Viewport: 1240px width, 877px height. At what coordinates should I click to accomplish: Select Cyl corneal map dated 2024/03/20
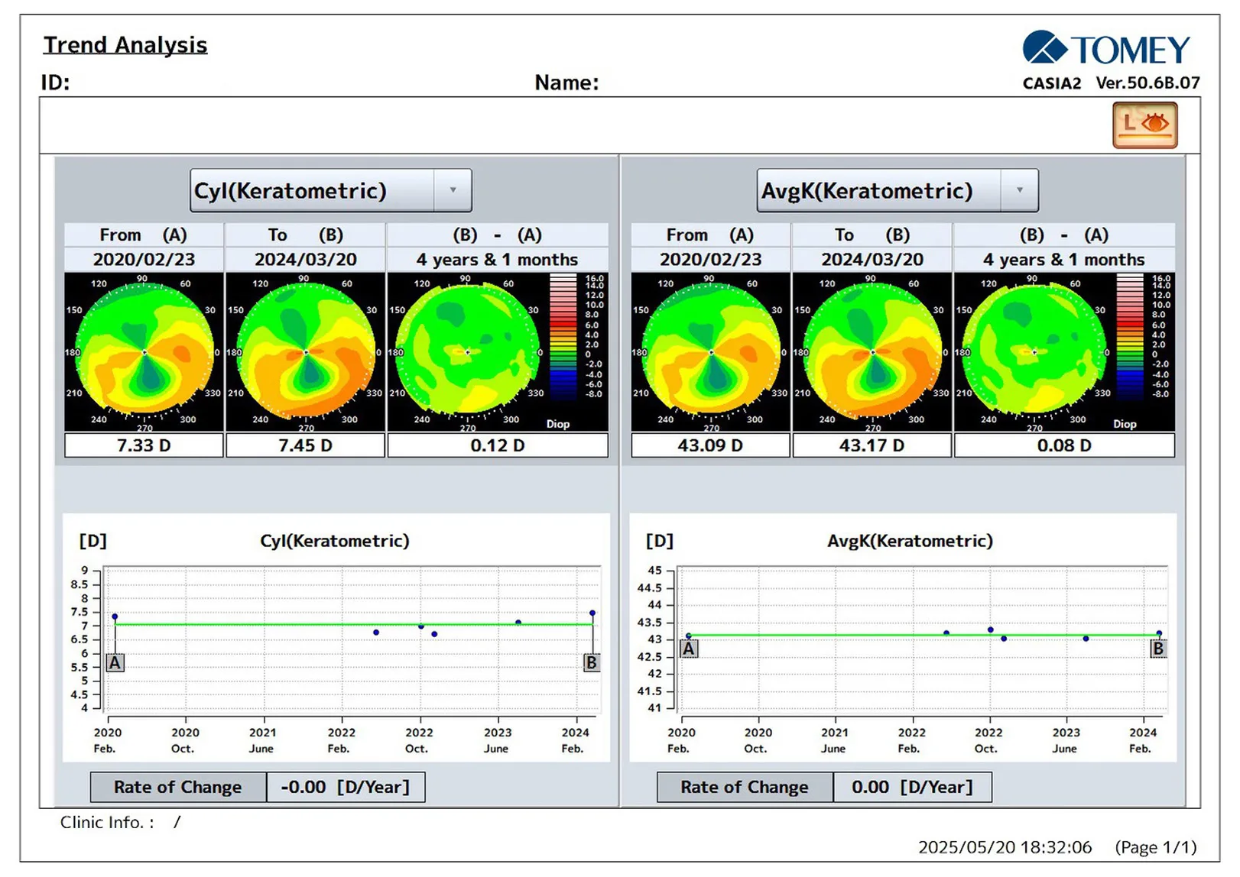306,352
